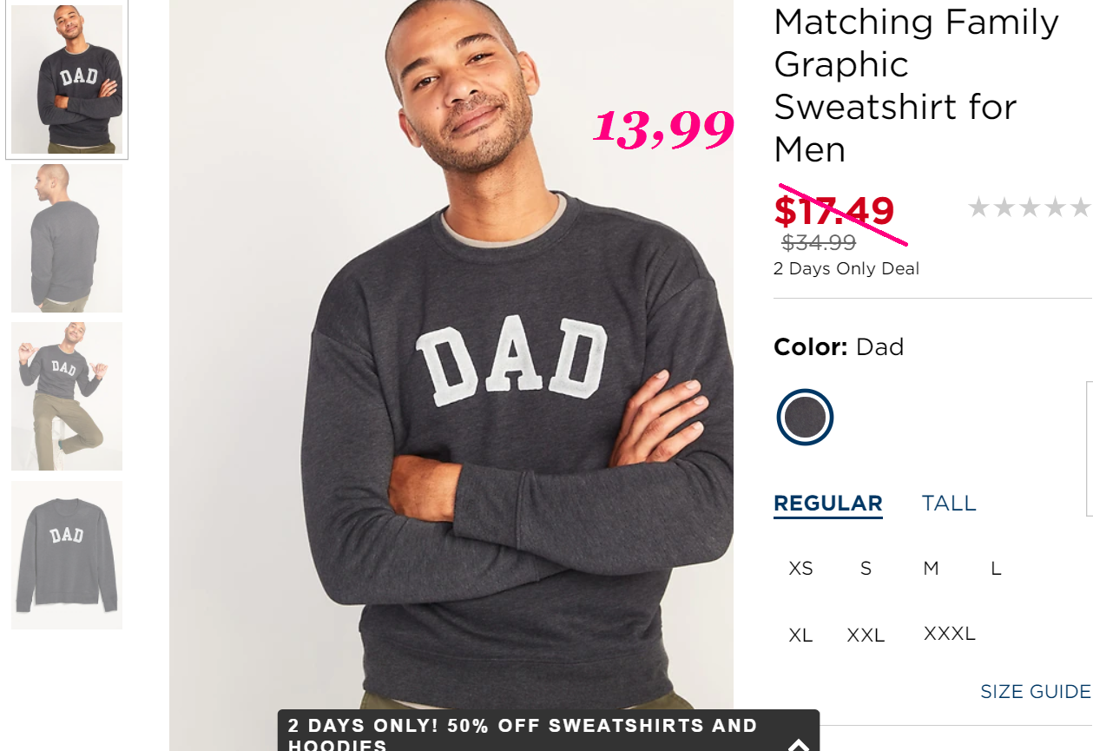Click the main product image
1093x751 pixels.
pyautogui.click(x=451, y=365)
